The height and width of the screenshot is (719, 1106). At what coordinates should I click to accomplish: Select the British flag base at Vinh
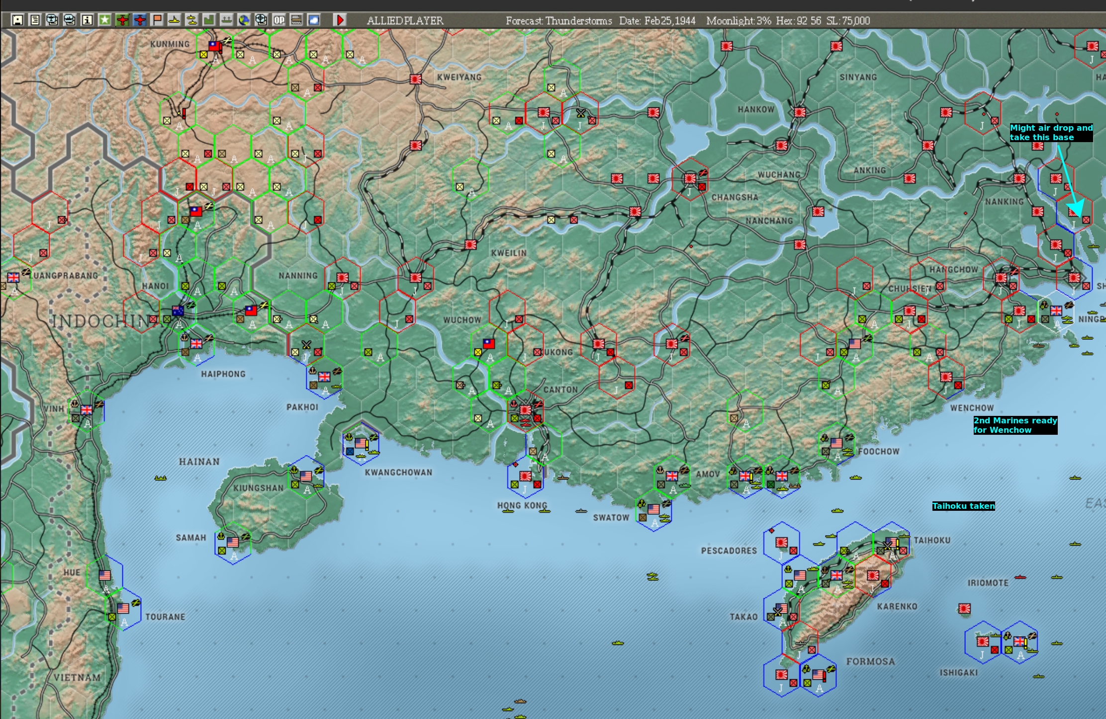click(x=87, y=409)
